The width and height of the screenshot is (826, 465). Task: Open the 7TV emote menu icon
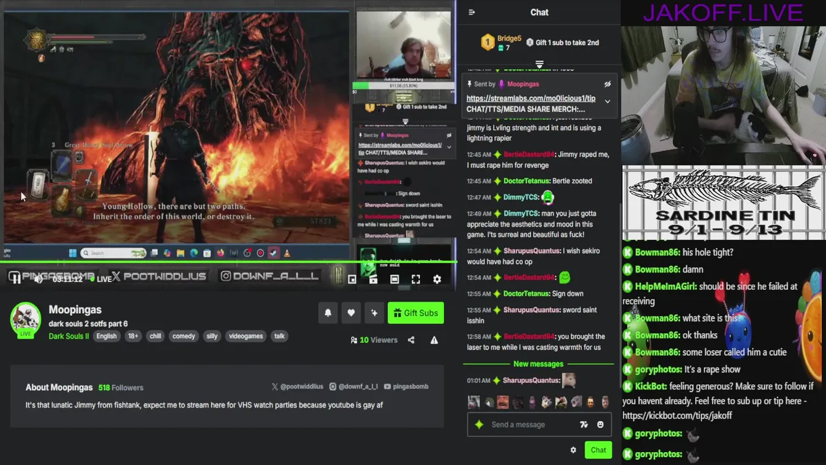pos(584,424)
